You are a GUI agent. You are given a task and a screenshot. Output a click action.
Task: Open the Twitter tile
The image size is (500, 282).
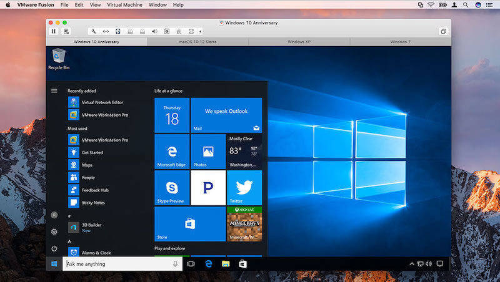[x=244, y=188]
